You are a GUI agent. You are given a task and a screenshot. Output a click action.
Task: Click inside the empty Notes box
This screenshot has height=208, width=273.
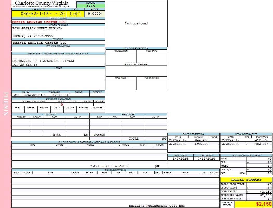tap(58, 79)
